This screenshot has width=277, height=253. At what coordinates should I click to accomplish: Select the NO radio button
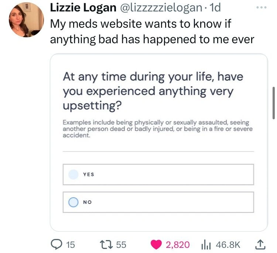(x=73, y=202)
